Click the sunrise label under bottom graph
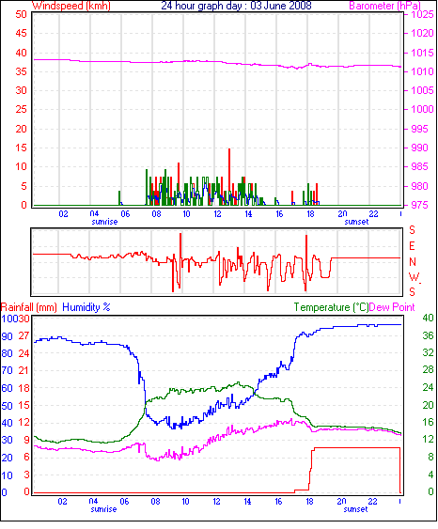438x529 pixels. coord(103,509)
